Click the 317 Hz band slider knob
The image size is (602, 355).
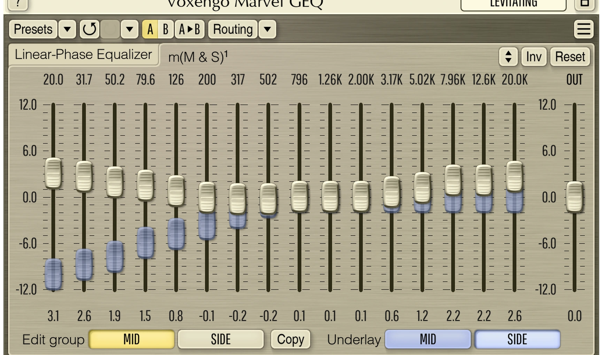[237, 198]
